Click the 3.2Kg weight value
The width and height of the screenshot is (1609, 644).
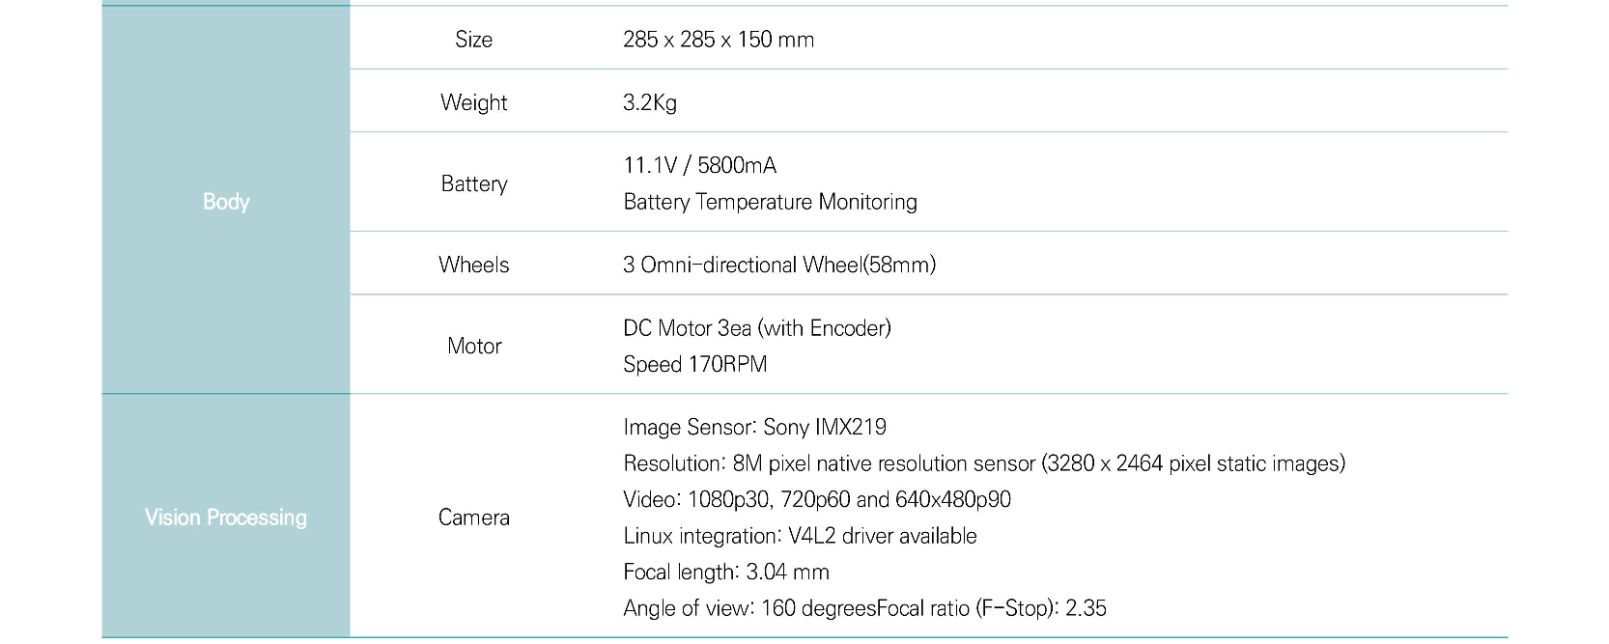coord(650,102)
